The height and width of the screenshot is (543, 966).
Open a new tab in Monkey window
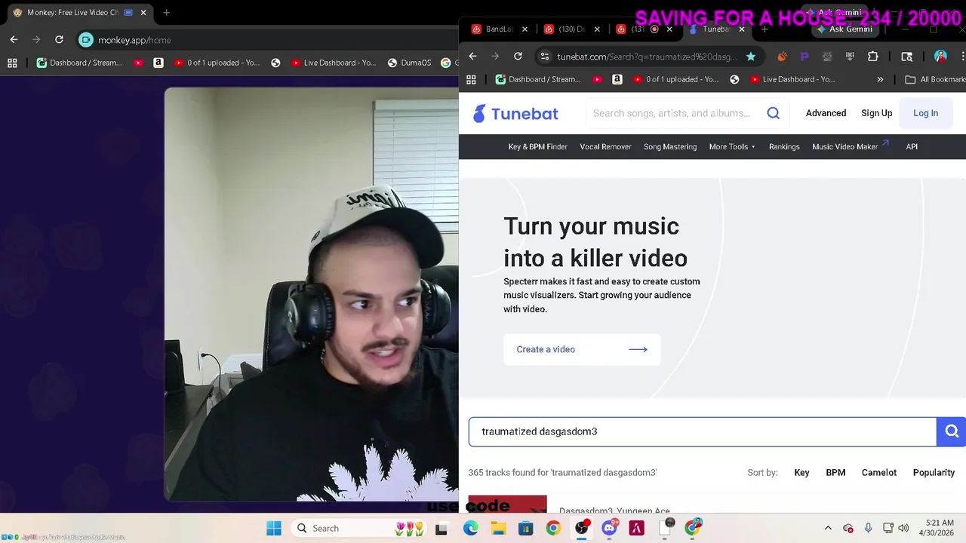[166, 12]
